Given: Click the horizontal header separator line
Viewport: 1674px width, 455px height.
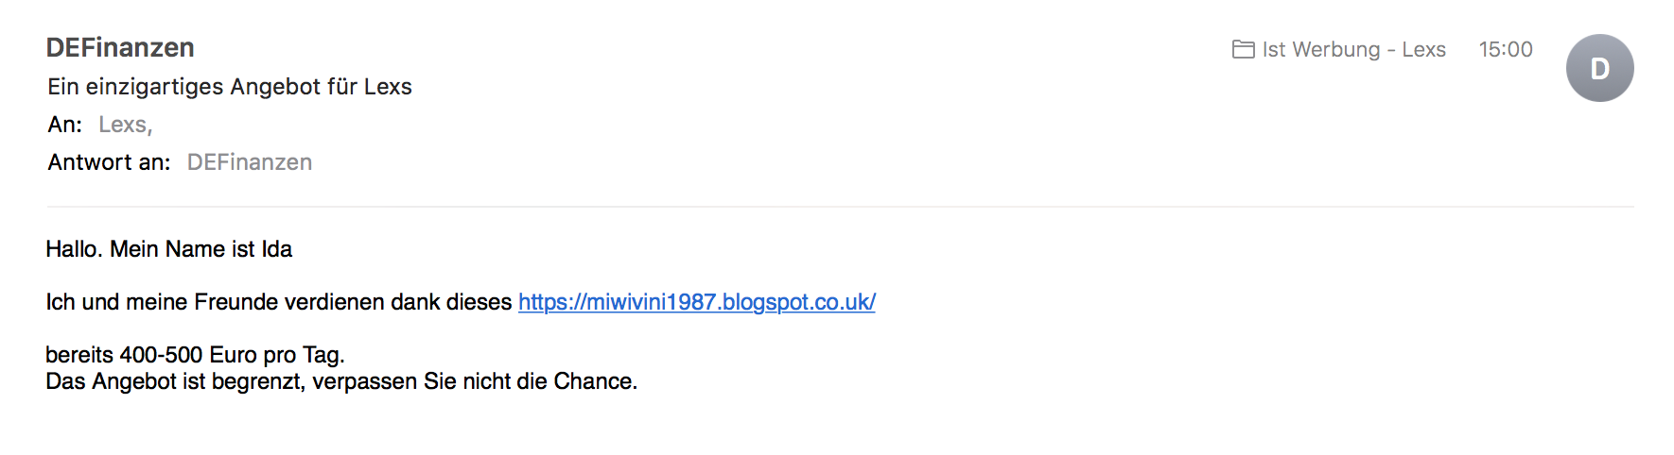Looking at the screenshot, I should (841, 206).
